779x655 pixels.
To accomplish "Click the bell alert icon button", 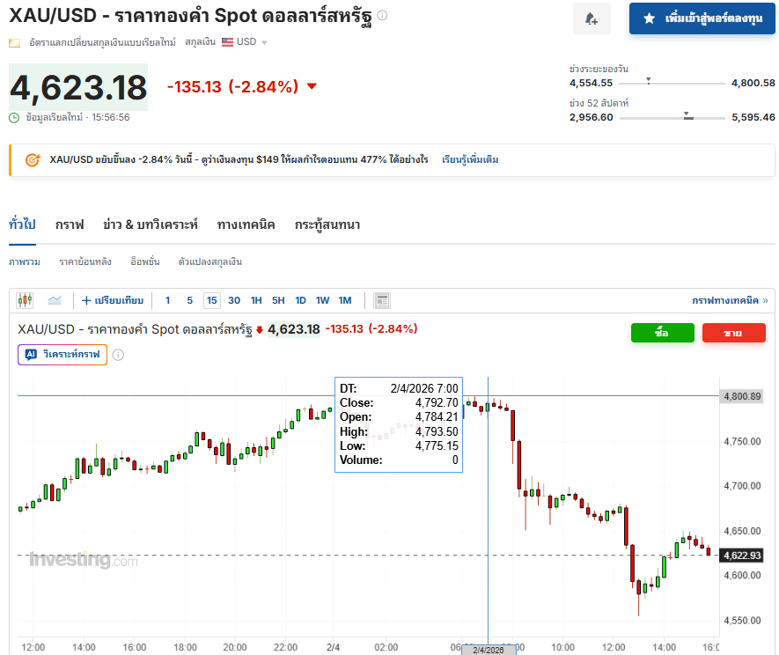I will (592, 18).
